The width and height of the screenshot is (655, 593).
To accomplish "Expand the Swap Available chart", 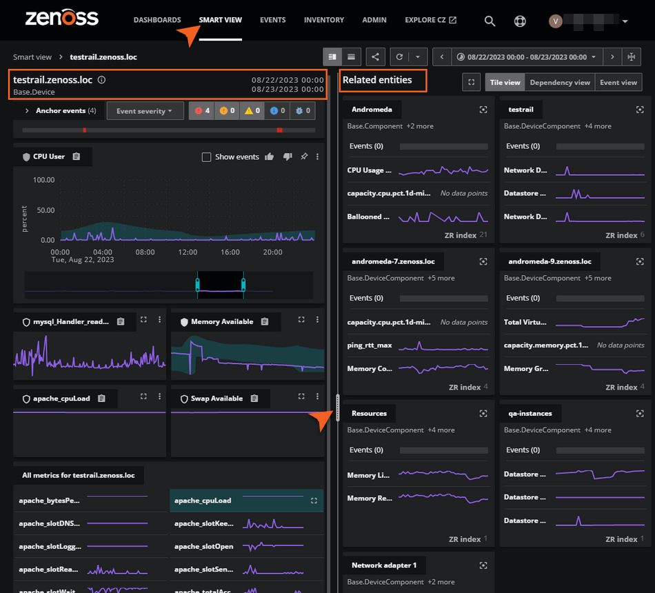I will click(301, 396).
